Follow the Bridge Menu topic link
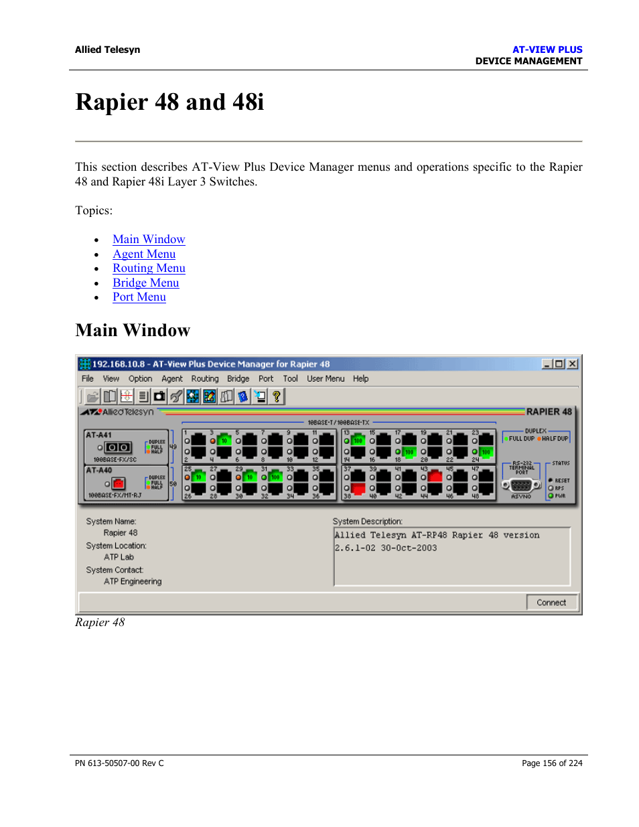The image size is (639, 827). [145, 283]
